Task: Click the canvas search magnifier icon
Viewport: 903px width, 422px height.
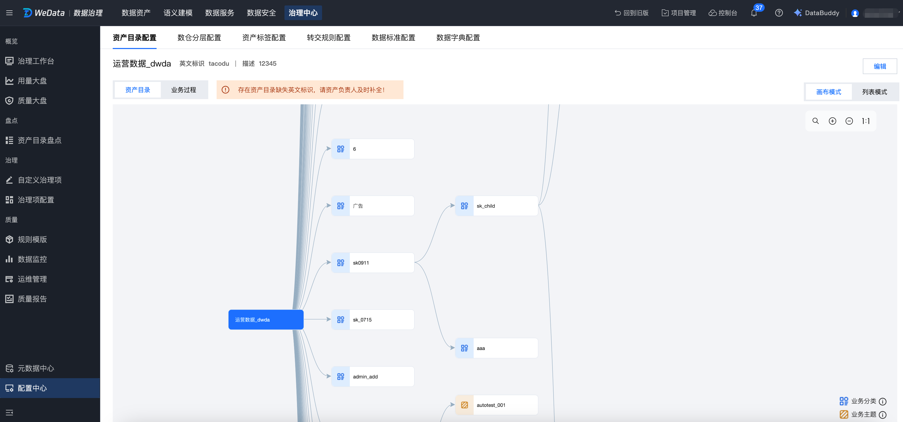Action: coord(815,121)
